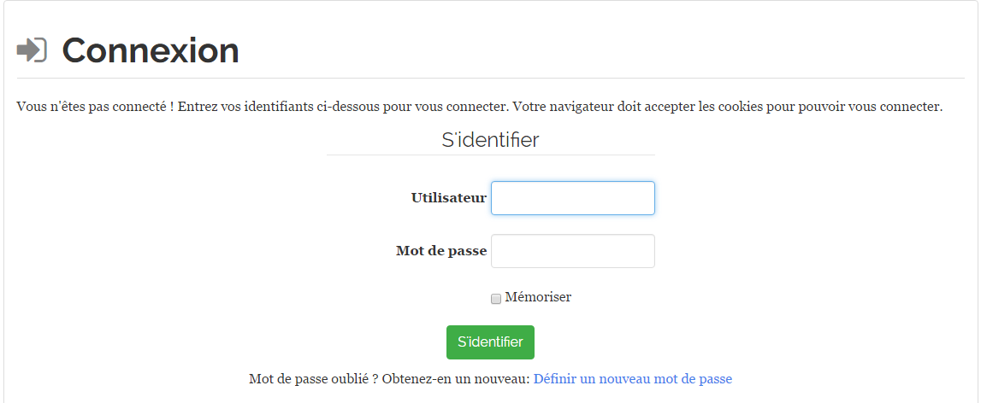Click the "Entrez vos identifiants ci-dessous" sentence
Viewport: 981px width, 403px height.
(342, 108)
